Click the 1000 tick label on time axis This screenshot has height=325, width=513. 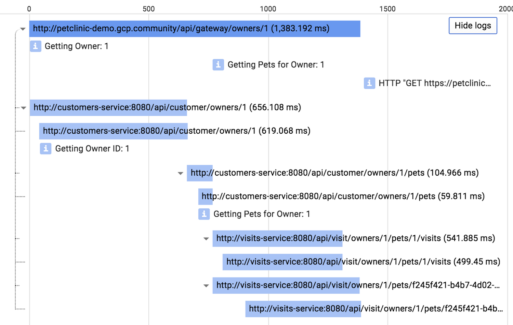268,9
